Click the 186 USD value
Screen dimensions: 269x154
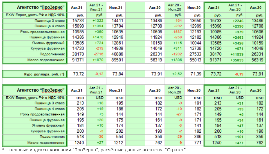(x=119, y=109)
